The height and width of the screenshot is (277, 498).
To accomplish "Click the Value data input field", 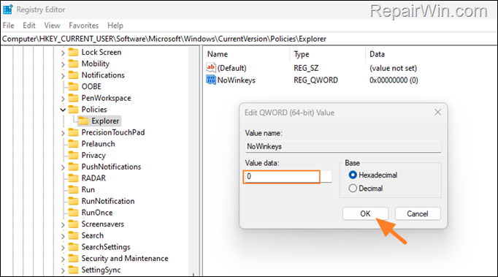I will [x=288, y=176].
